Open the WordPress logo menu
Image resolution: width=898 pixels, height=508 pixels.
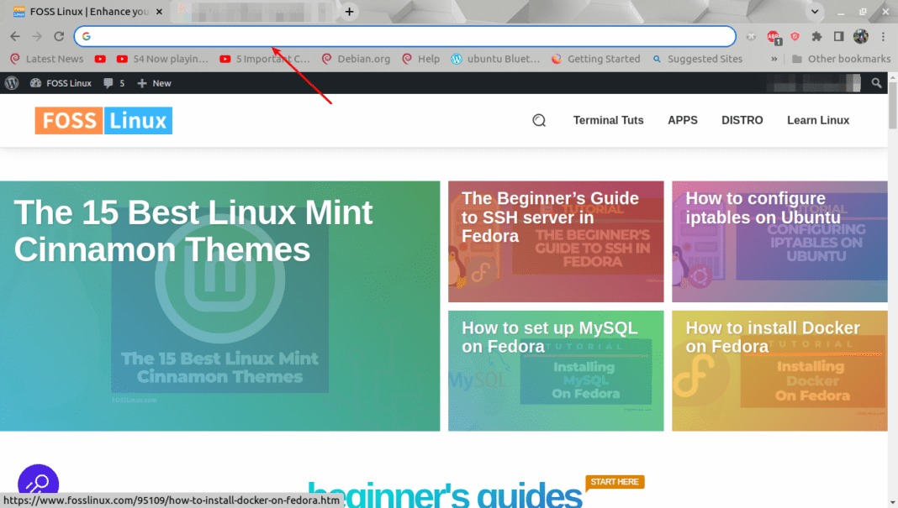pyautogui.click(x=11, y=83)
